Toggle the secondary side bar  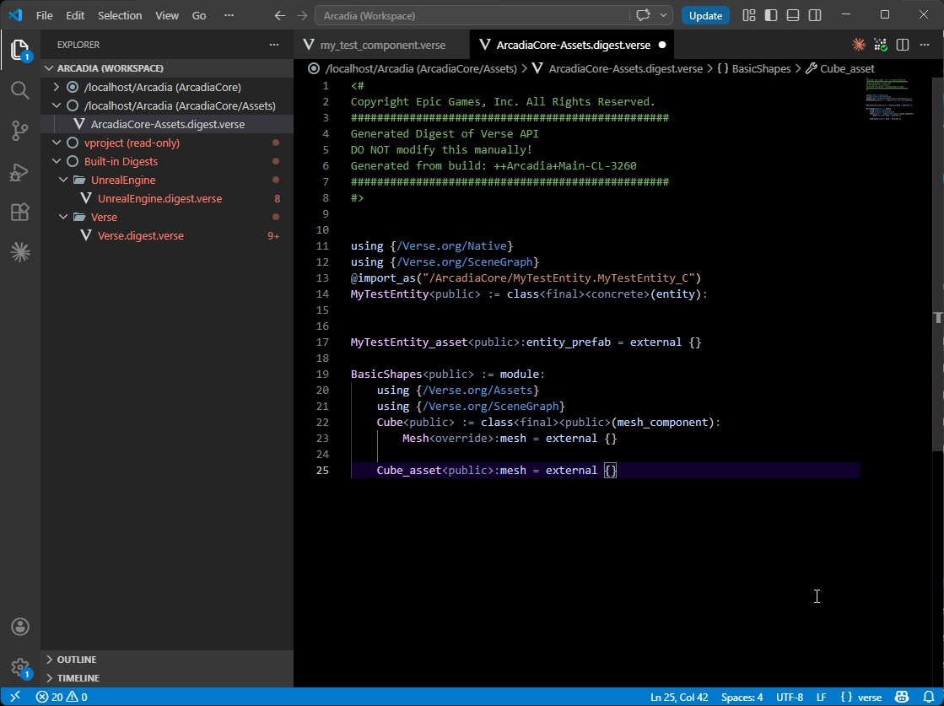tap(815, 16)
